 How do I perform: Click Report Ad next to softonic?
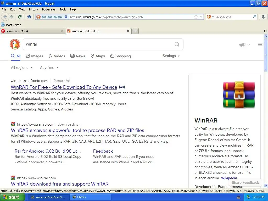click(62, 81)
